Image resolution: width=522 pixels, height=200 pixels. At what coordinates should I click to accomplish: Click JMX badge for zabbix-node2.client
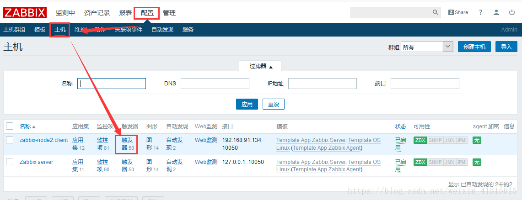449,140
